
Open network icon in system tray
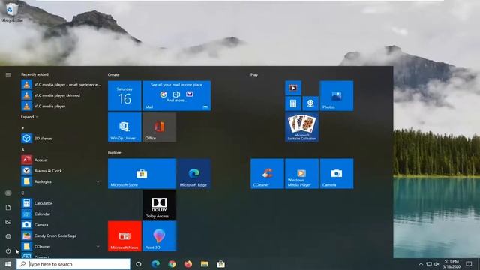[x=429, y=264]
